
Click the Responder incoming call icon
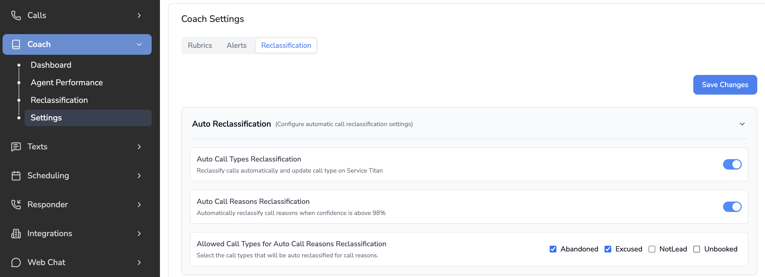pyautogui.click(x=16, y=204)
